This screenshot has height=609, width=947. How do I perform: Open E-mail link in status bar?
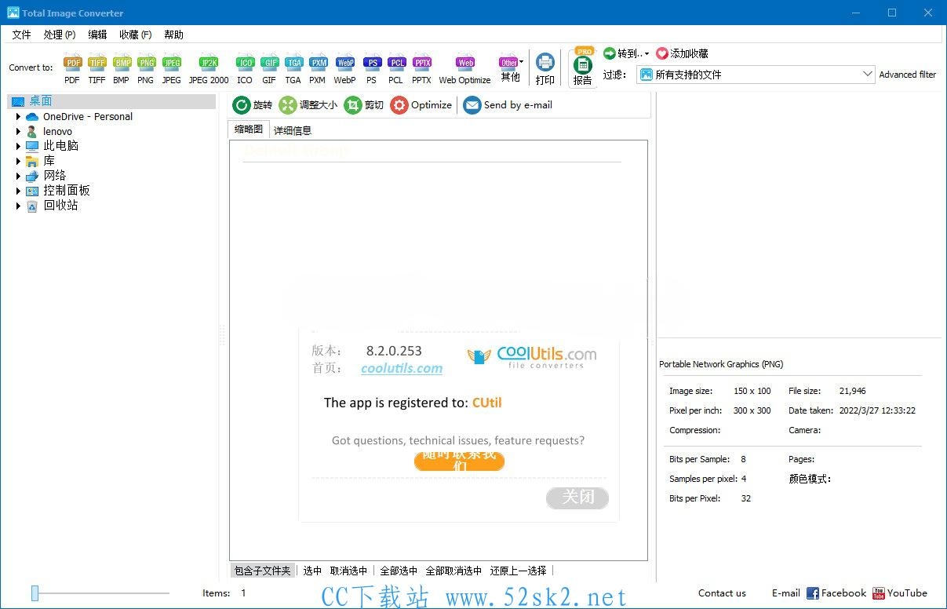tap(785, 593)
